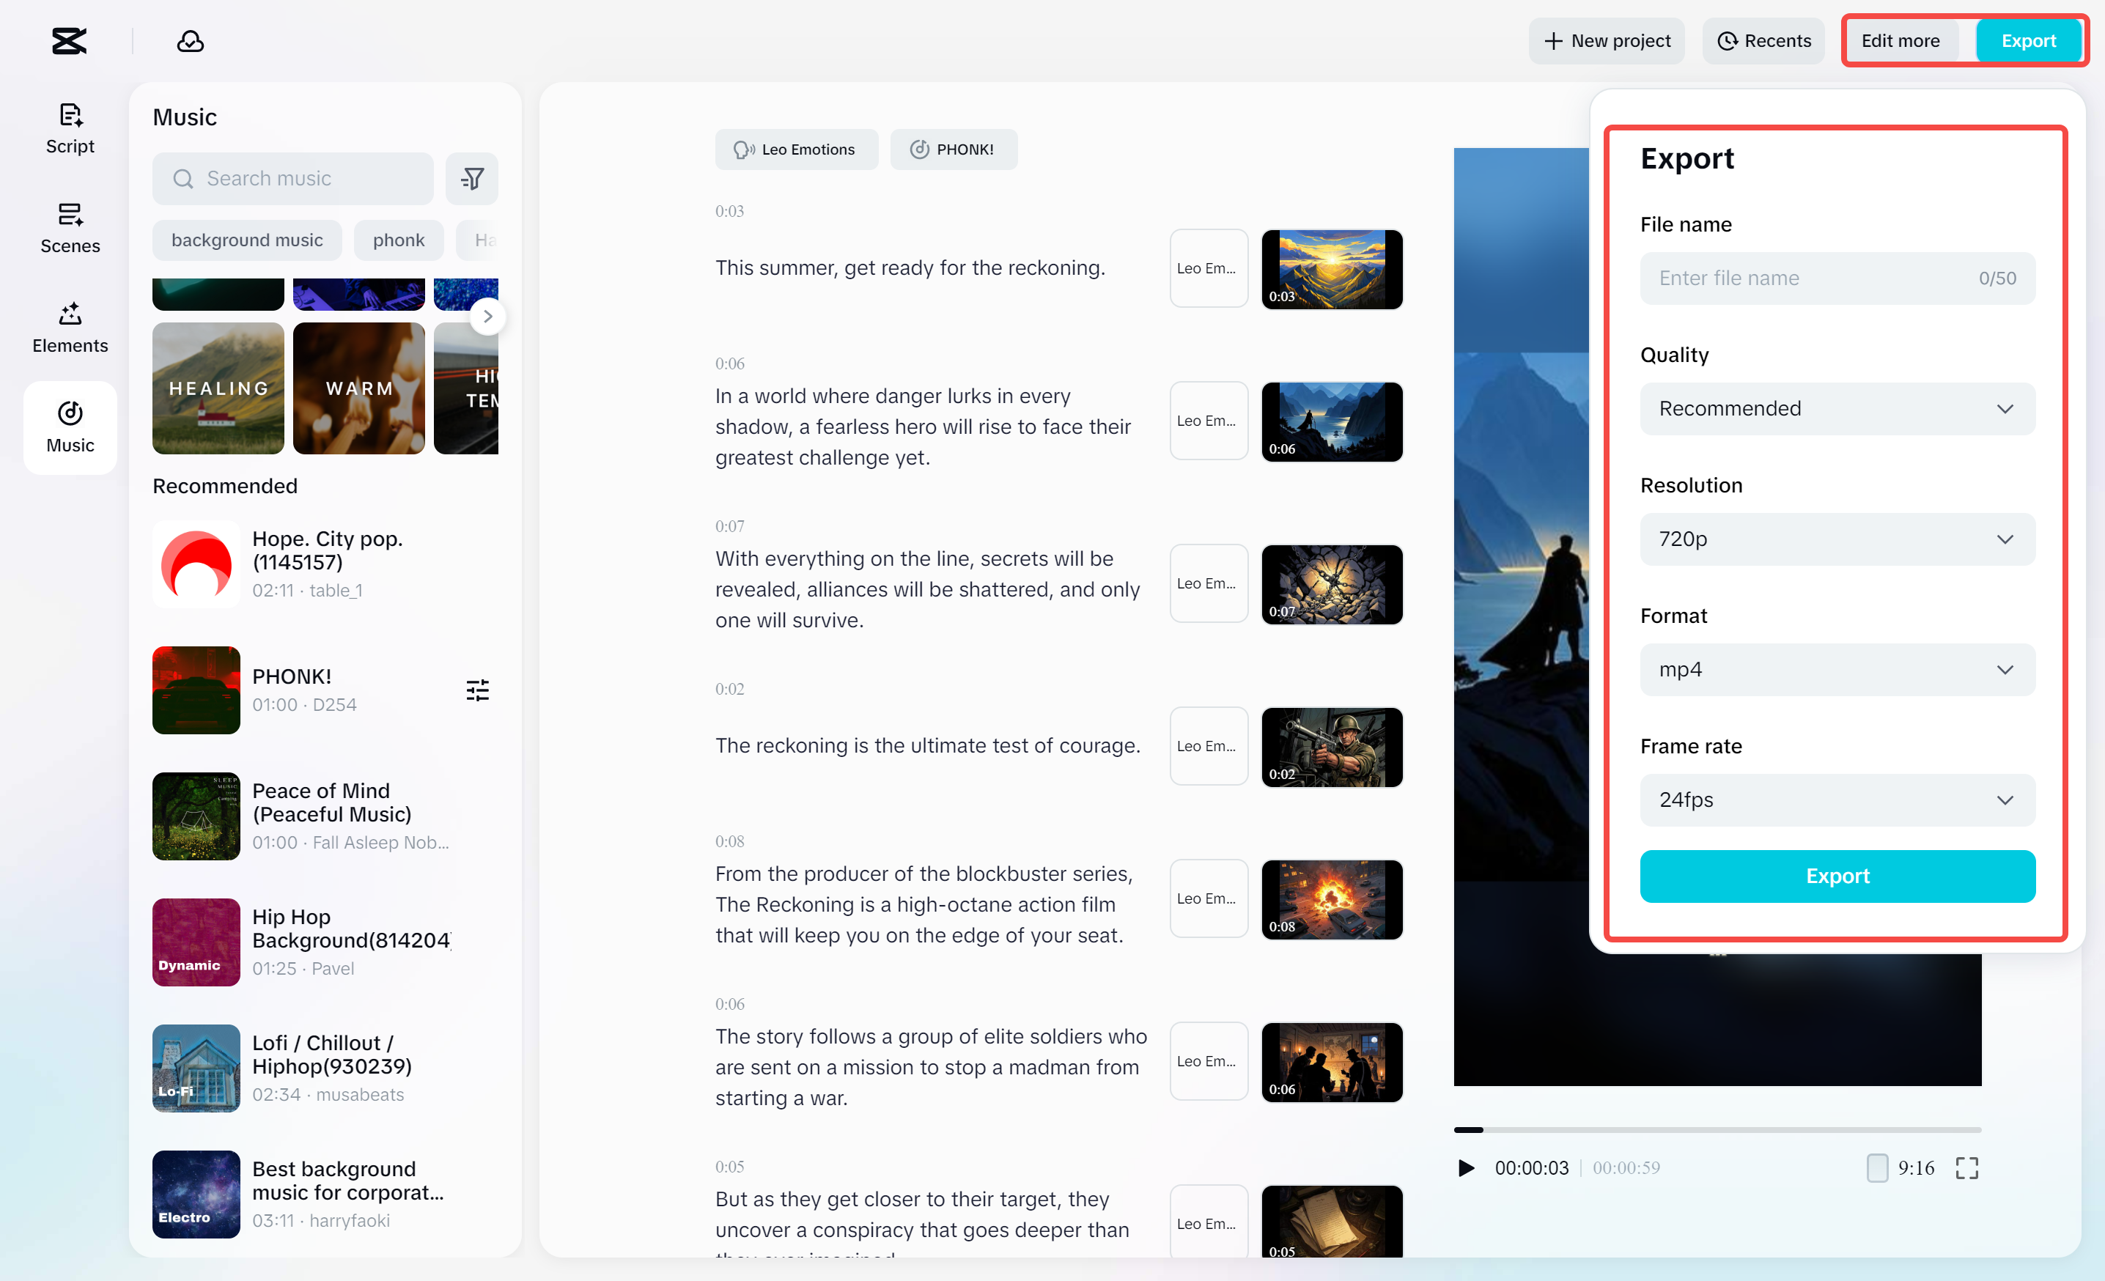Open the music filter icon
Screen dimensions: 2105x1281
pyautogui.click(x=471, y=179)
